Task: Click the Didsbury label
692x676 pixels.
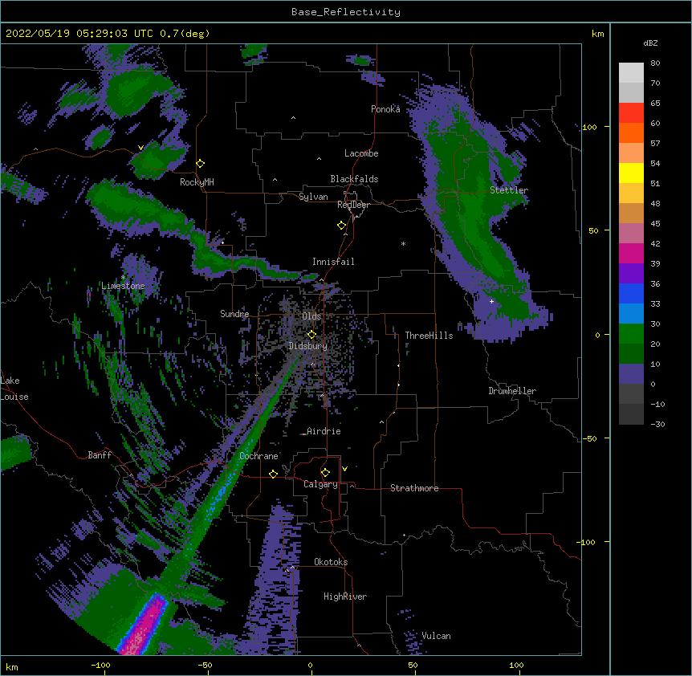Action: click(x=308, y=346)
